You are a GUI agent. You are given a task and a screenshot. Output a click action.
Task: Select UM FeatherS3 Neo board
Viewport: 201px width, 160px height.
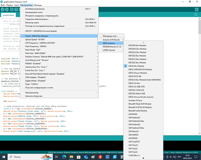click(x=143, y=128)
